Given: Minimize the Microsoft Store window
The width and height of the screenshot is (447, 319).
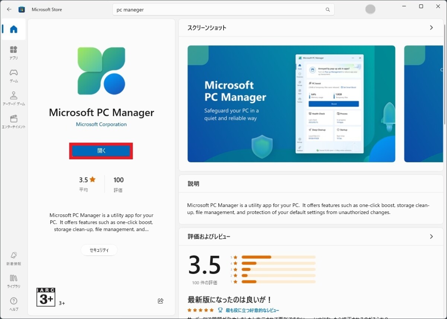Looking at the screenshot, I should coord(404,6).
